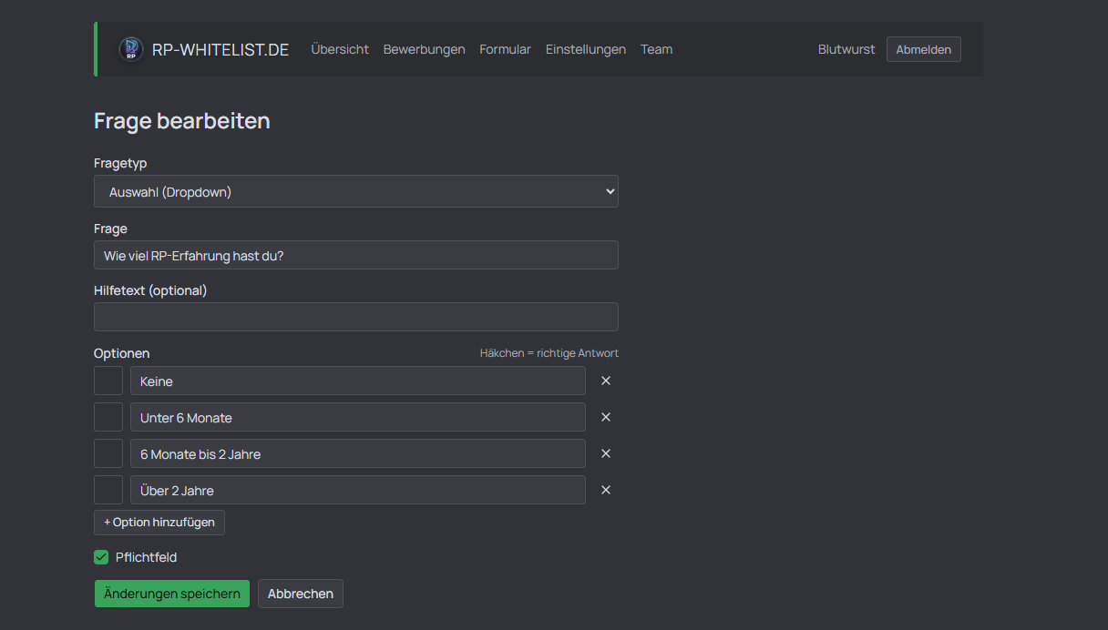Edit the "Unter 6 Monate" option field
Viewport: 1108px width, 630px height.
pos(358,417)
